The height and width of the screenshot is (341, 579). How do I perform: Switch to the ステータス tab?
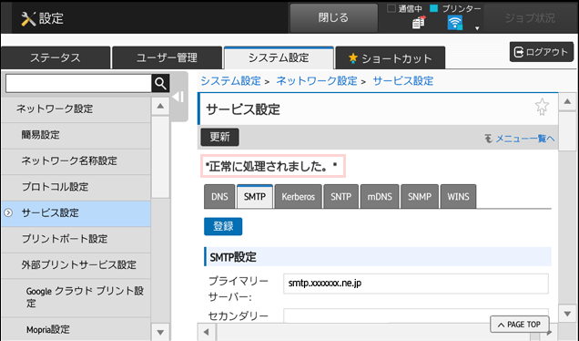(56, 57)
